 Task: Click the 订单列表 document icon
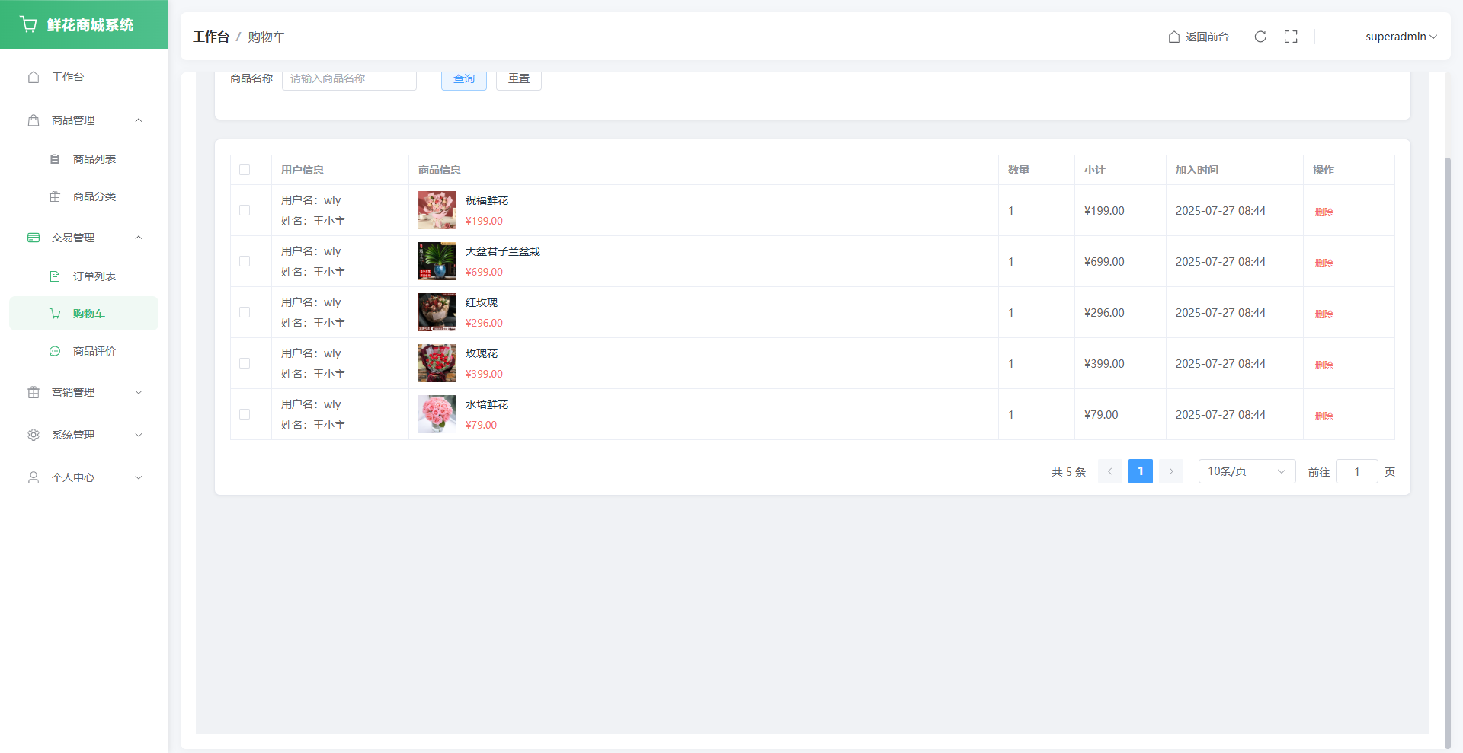click(x=55, y=276)
